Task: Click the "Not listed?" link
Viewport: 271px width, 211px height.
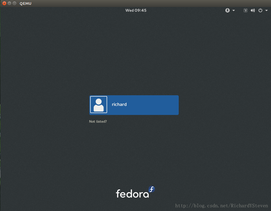Action: pos(98,122)
